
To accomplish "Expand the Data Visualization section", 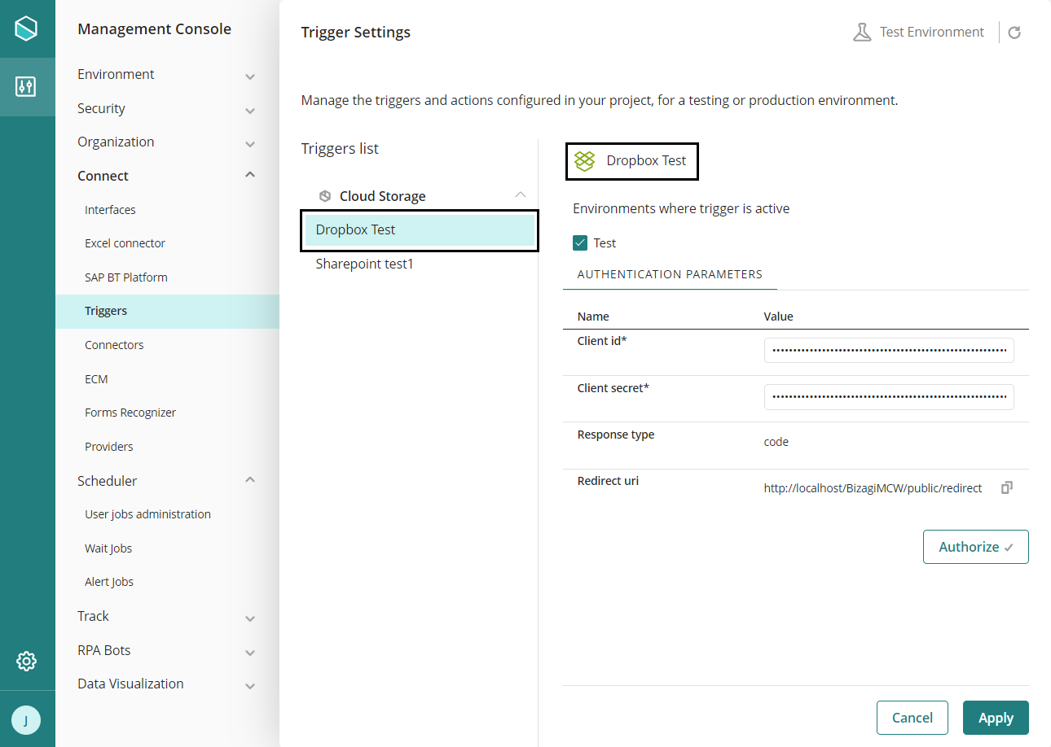I will click(250, 686).
